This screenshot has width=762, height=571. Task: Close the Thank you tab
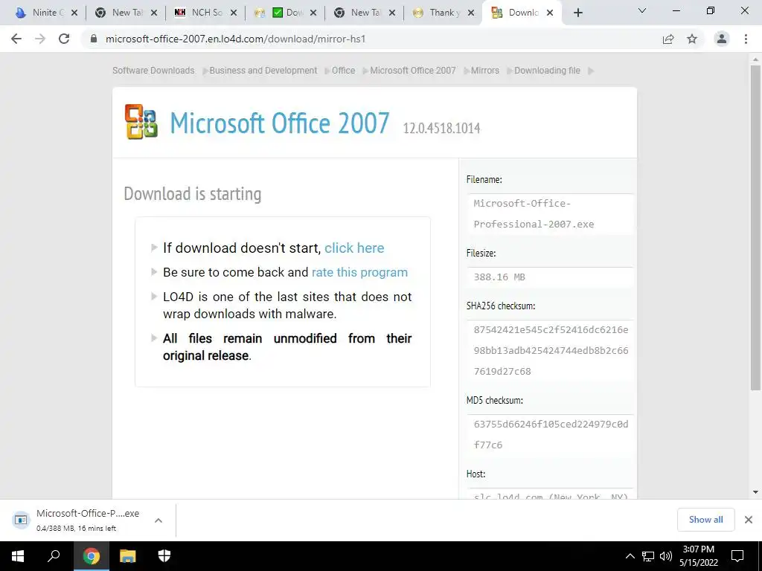[x=471, y=13]
